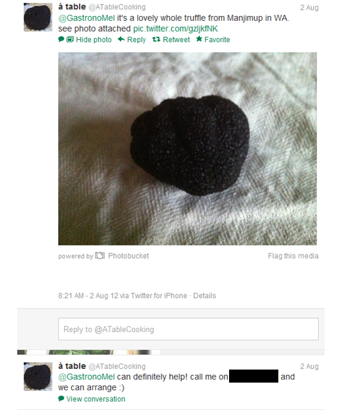Click the Favorite star icon

coord(199,39)
